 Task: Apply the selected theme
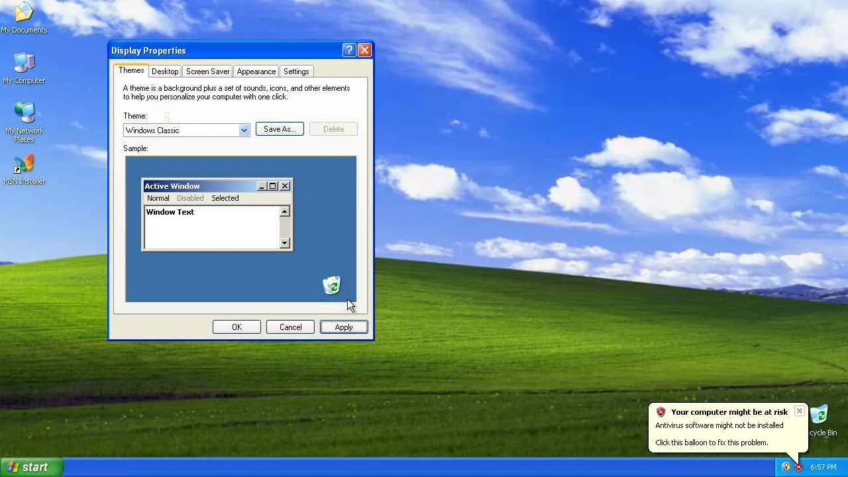(344, 327)
